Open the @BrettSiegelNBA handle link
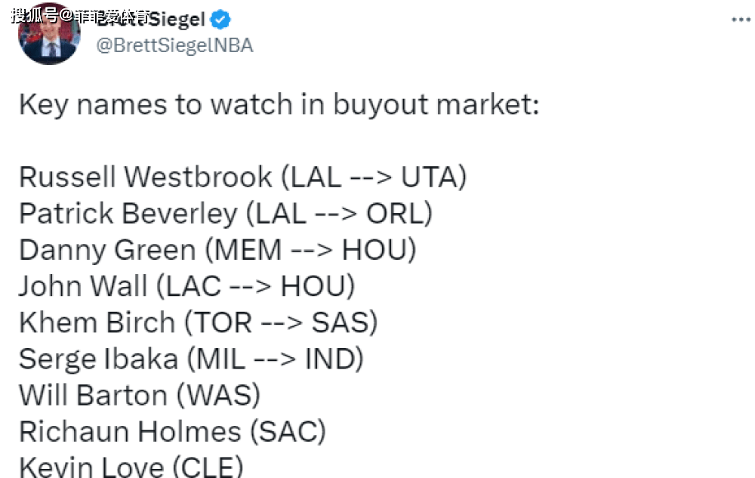Screen dimensions: 755x478 pos(174,45)
